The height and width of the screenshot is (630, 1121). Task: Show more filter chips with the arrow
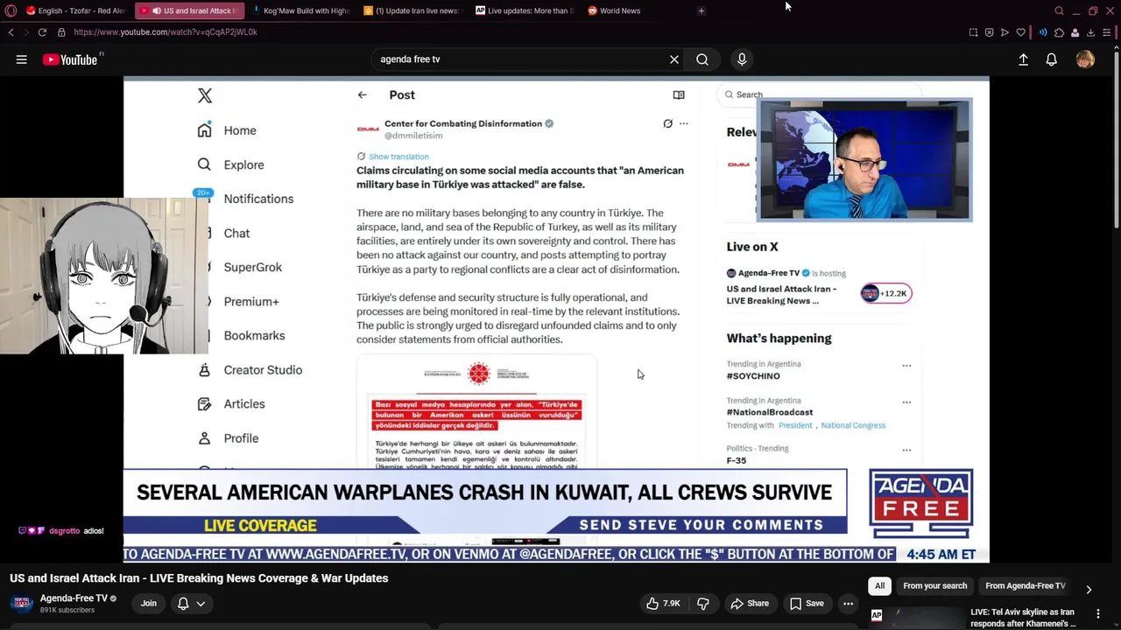click(1089, 590)
